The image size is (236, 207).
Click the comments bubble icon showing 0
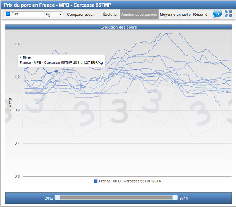pyautogui.click(x=217, y=14)
